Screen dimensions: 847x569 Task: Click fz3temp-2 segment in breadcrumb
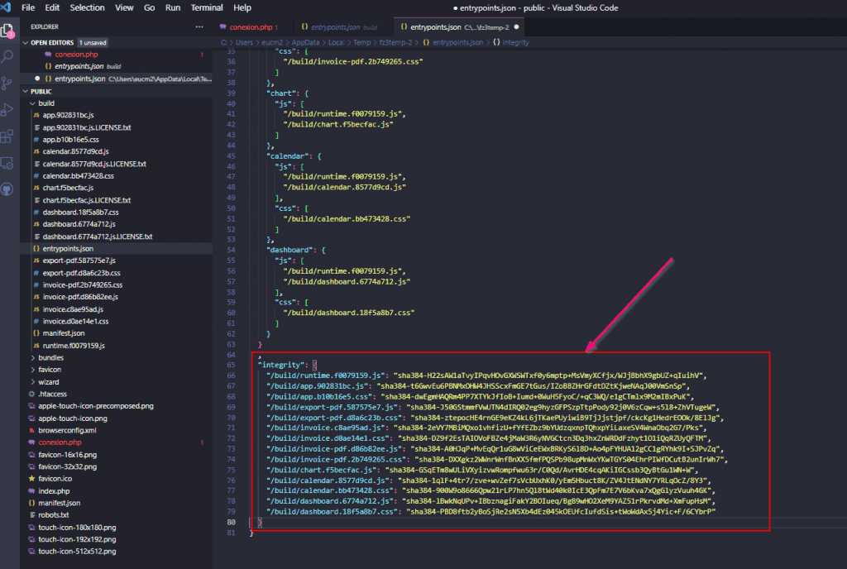395,43
